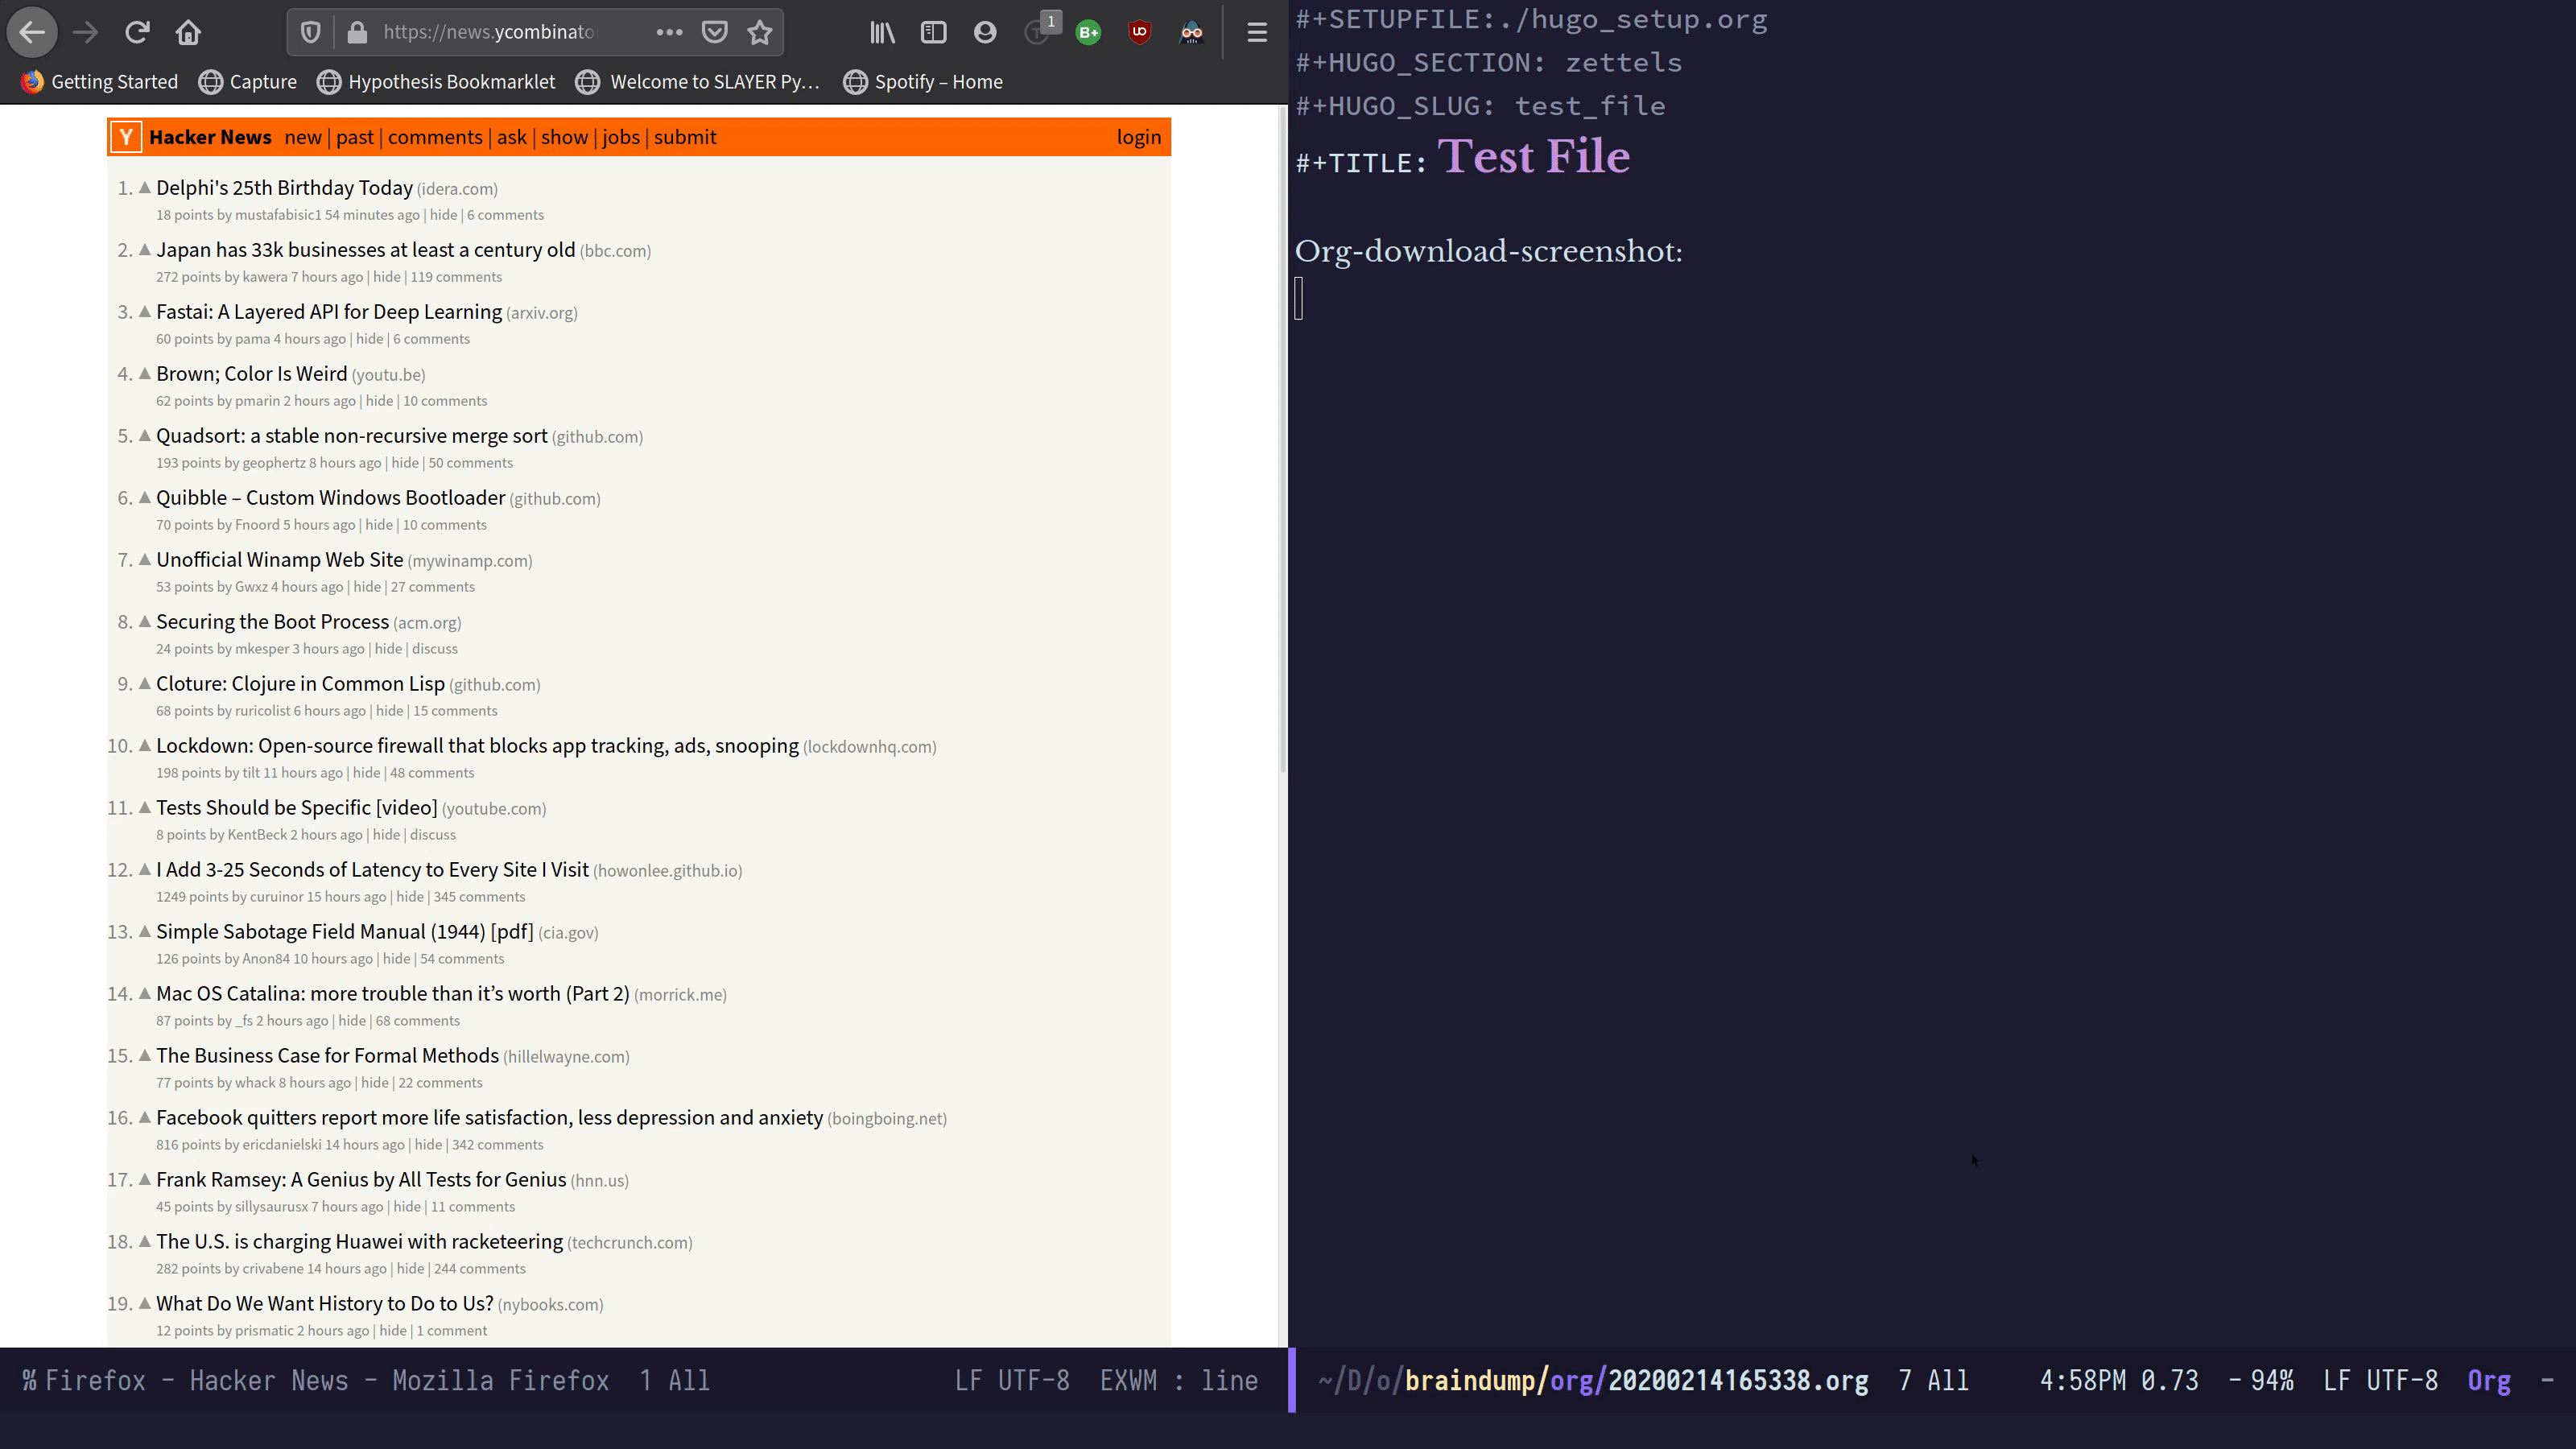Open uBlock Origin extension icon
The height and width of the screenshot is (1449, 2576).
1139,32
